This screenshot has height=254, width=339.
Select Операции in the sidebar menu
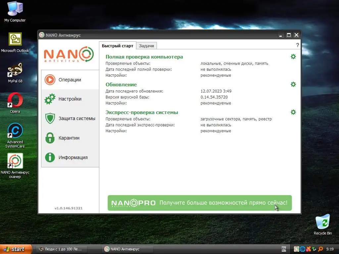(x=70, y=80)
